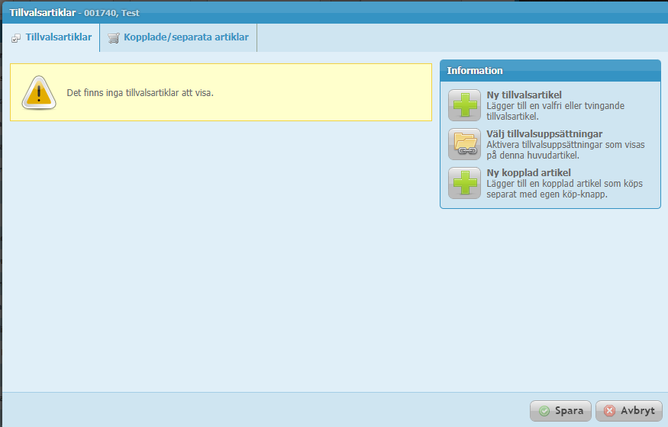
Task: Cancel the dialog with Avbryt
Action: click(629, 411)
